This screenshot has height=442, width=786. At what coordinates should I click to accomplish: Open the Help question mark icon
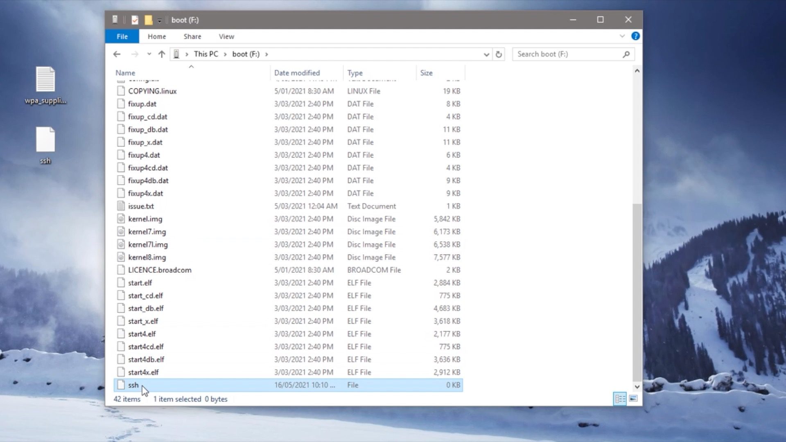pos(635,36)
